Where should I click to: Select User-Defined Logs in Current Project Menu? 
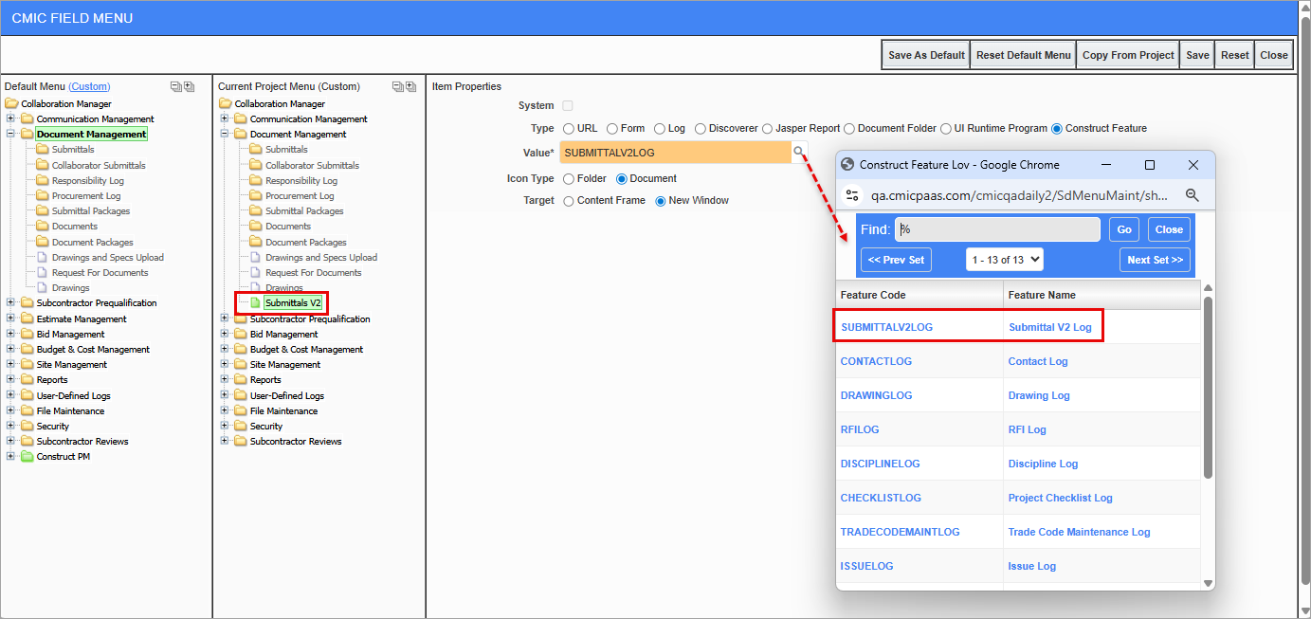(287, 396)
